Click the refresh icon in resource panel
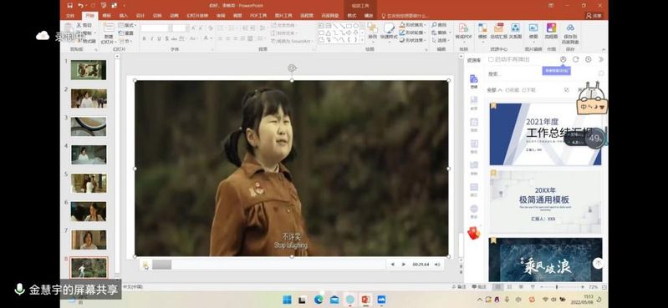668x308 pixels. (x=575, y=59)
